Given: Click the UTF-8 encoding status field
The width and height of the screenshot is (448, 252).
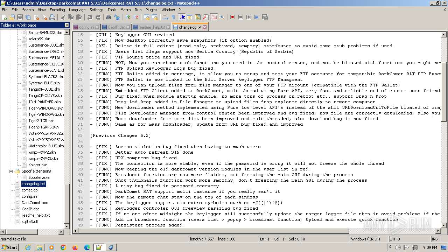Looking at the screenshot, I should [409, 239].
